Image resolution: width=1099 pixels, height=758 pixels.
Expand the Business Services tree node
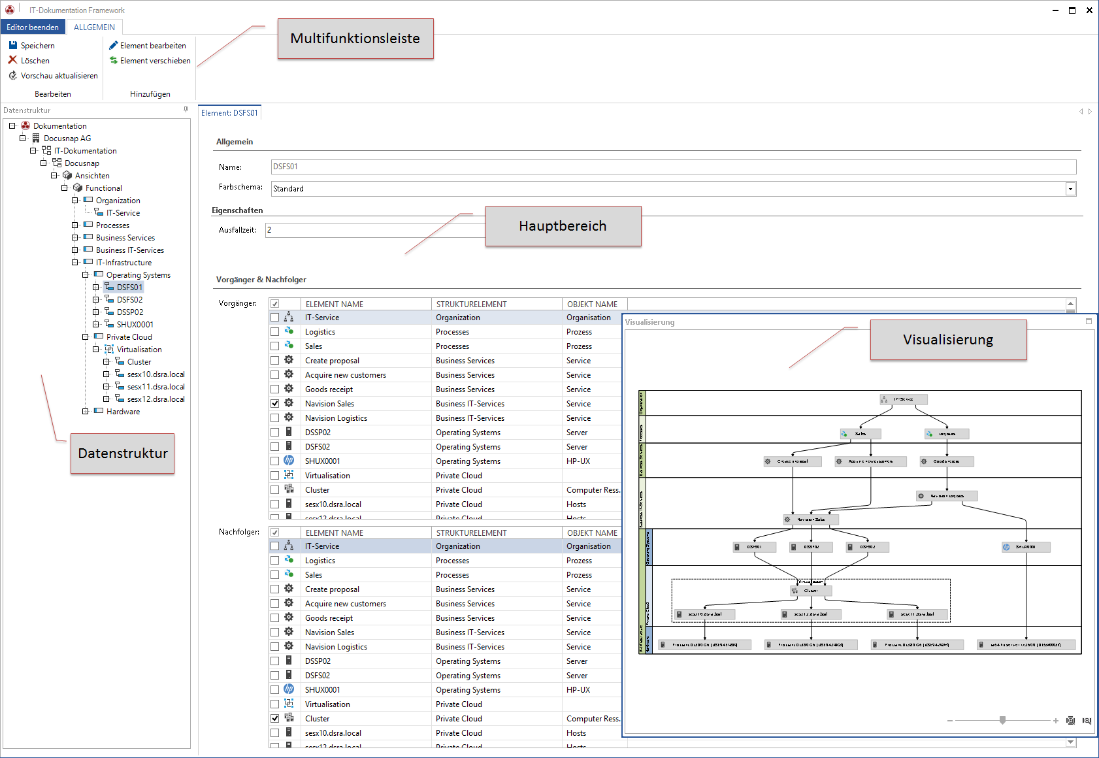pyautogui.click(x=75, y=237)
